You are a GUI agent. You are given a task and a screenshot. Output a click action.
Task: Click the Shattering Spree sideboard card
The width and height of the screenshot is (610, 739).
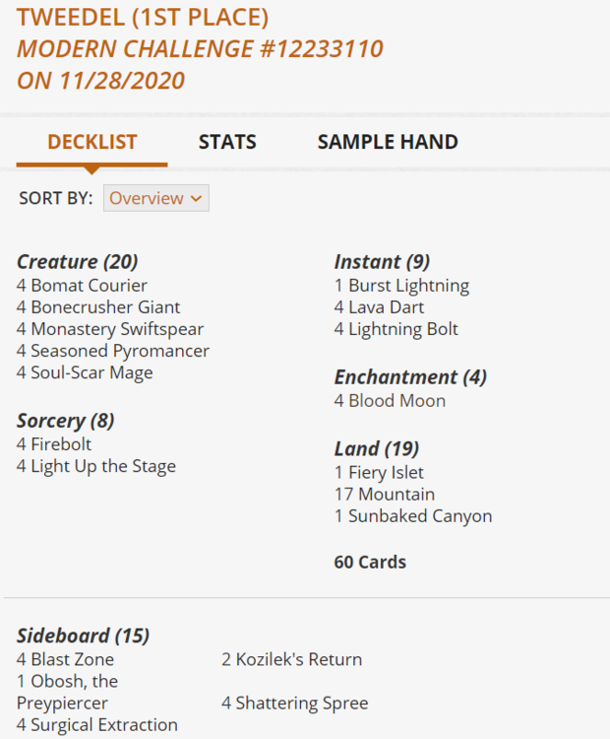[302, 703]
